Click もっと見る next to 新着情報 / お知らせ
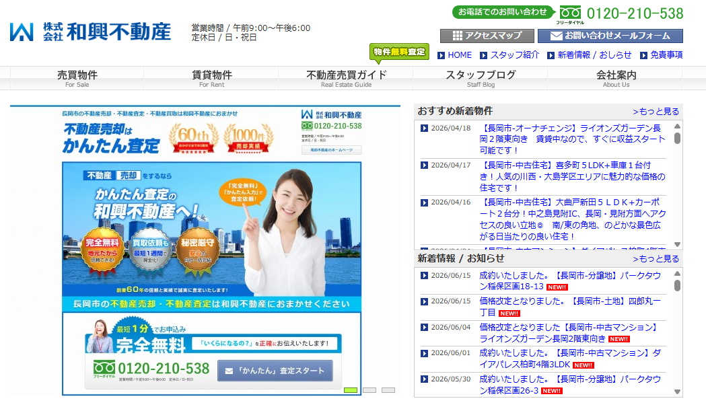Viewport: 706px width, 409px height. (656, 259)
